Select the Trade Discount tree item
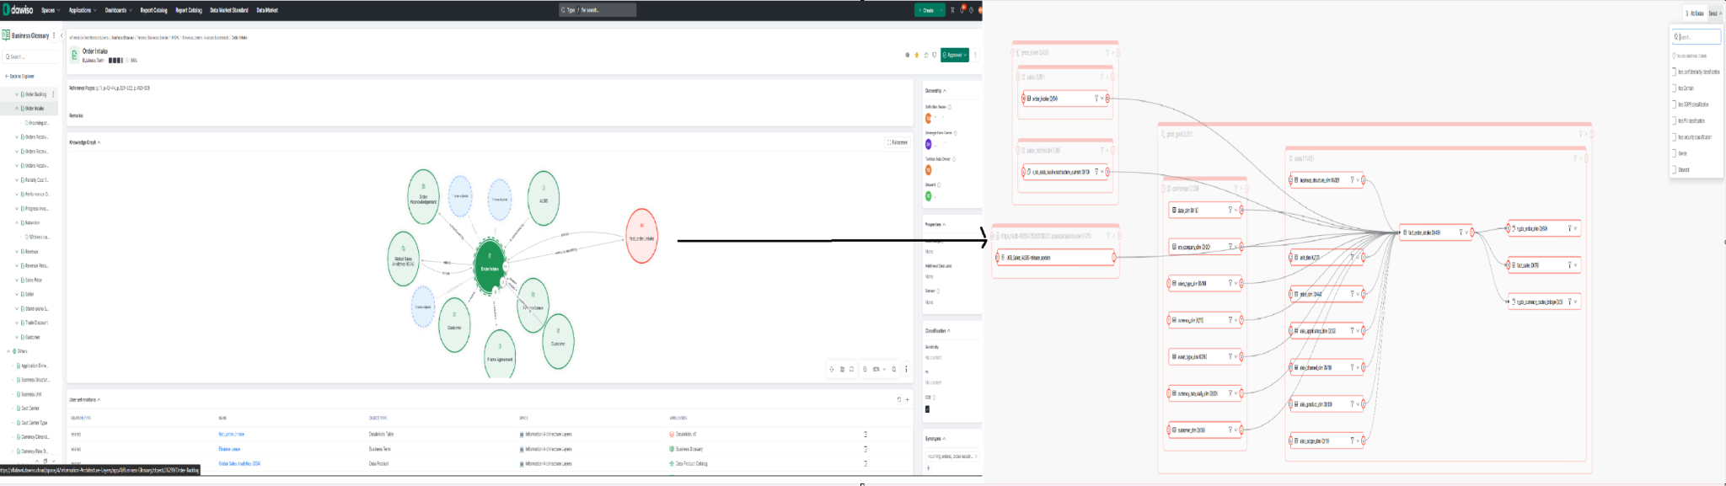 pos(35,323)
